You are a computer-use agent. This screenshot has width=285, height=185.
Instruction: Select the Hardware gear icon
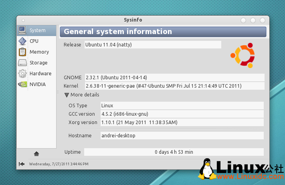point(22,73)
